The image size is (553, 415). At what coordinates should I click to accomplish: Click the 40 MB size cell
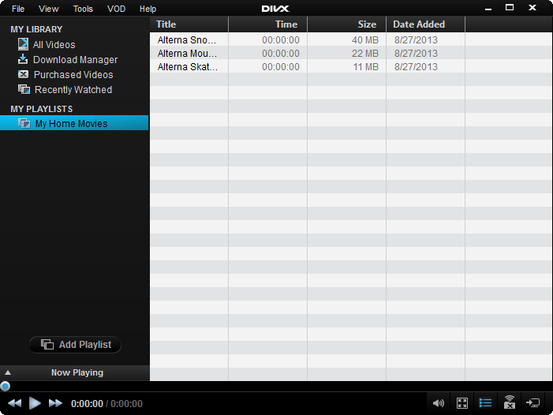click(365, 39)
